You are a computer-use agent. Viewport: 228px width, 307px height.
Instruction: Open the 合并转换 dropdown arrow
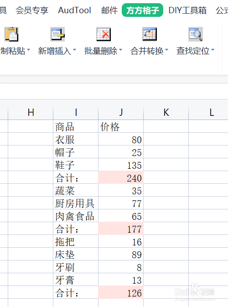166,50
